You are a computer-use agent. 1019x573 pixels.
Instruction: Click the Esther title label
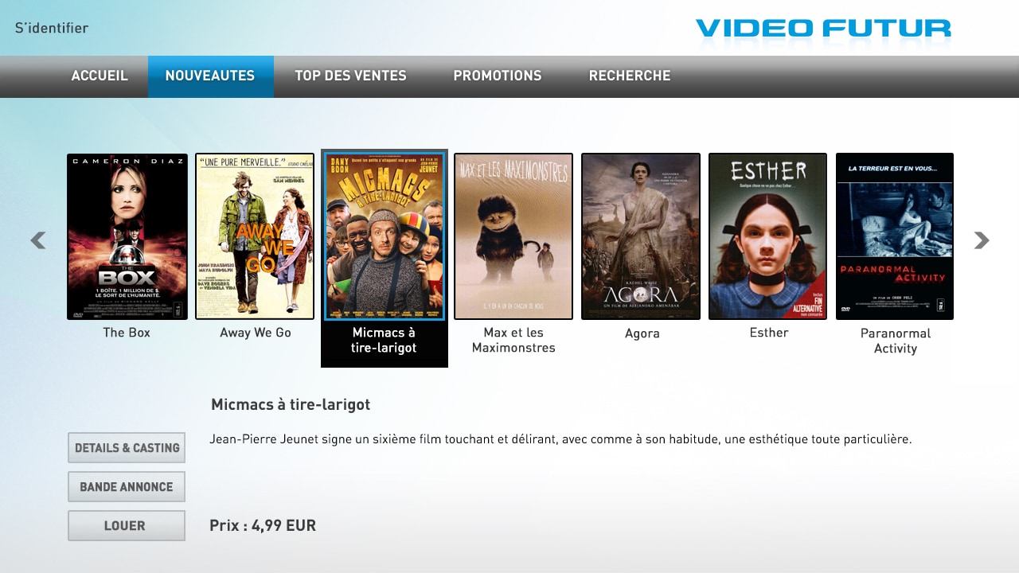point(769,333)
